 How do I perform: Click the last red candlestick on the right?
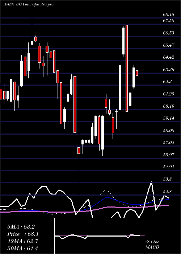tap(137, 73)
